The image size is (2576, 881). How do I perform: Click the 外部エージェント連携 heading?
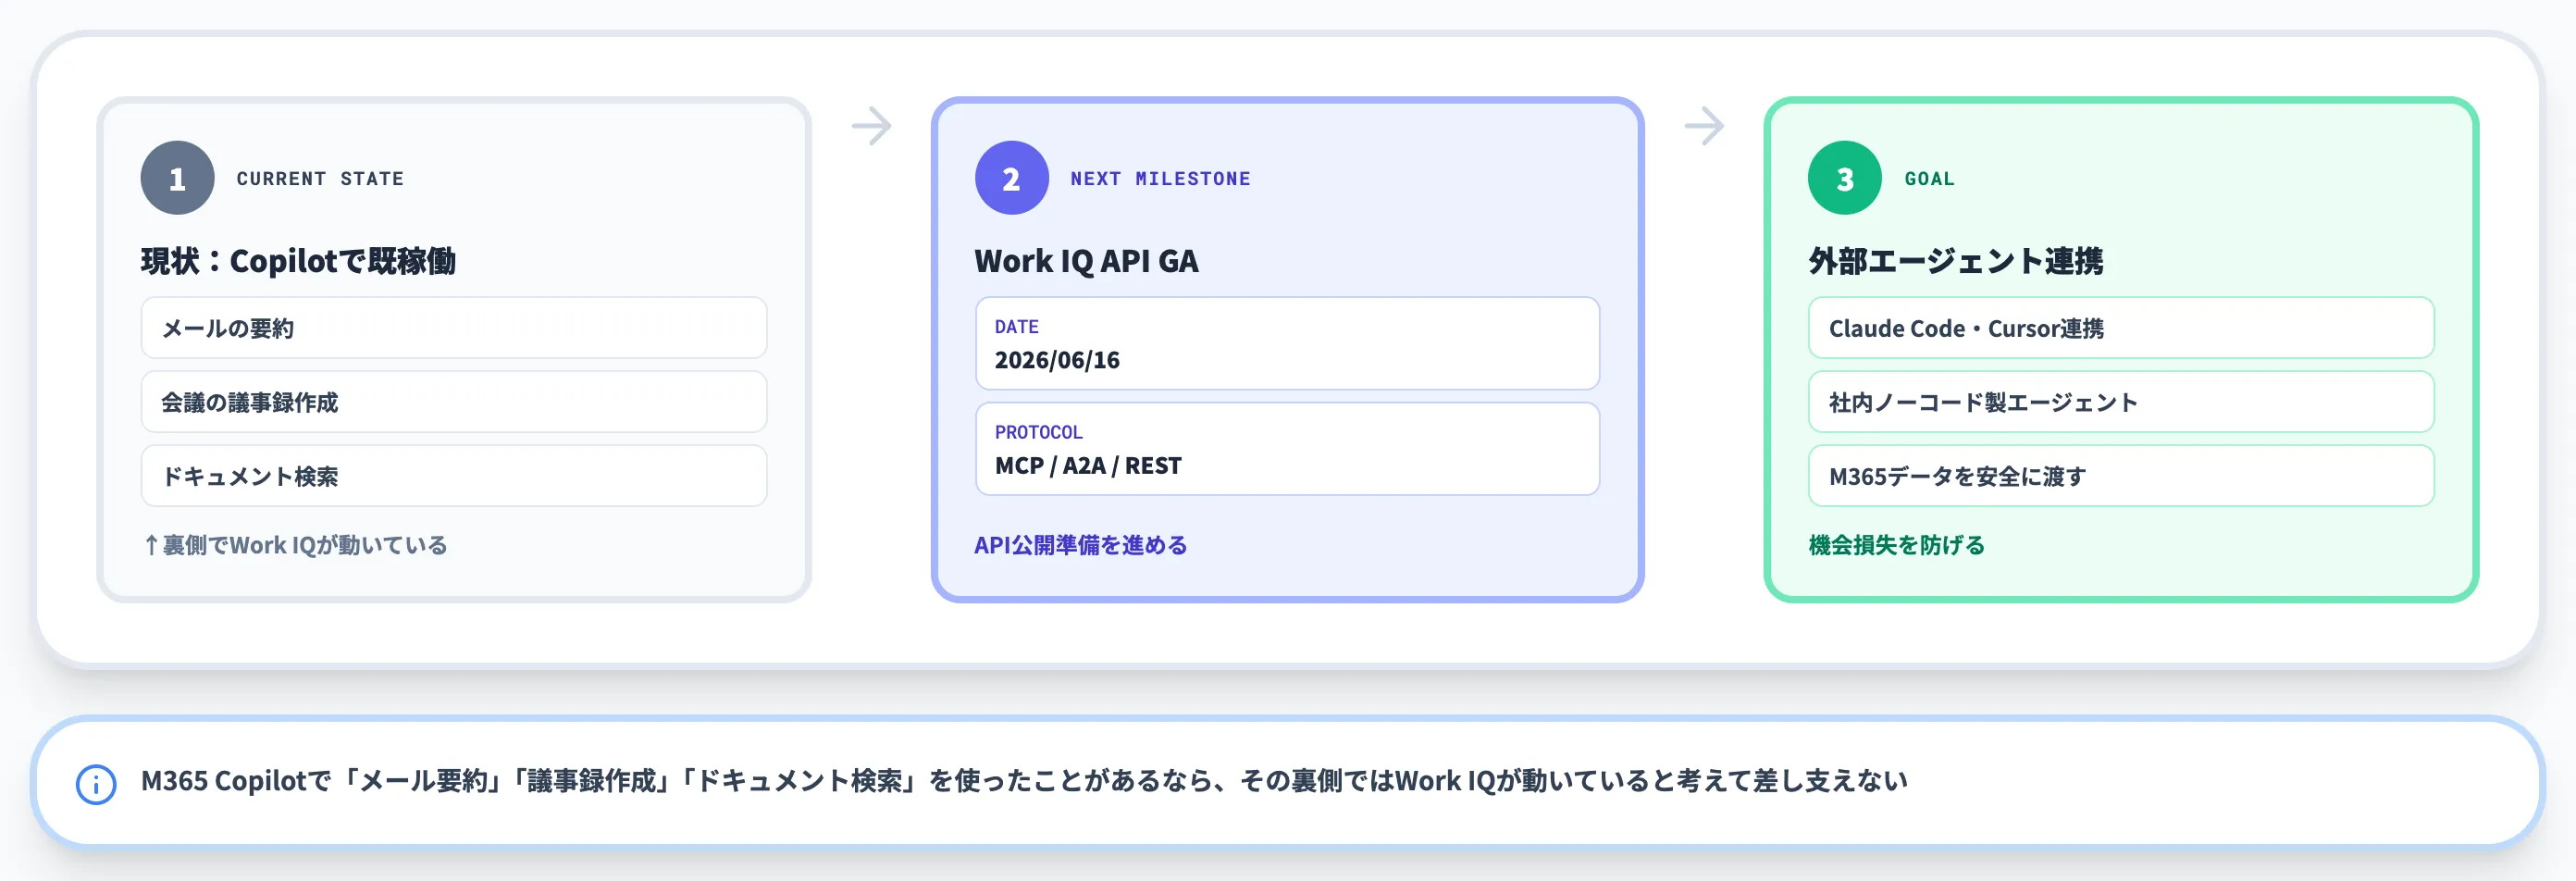coord(1955,261)
